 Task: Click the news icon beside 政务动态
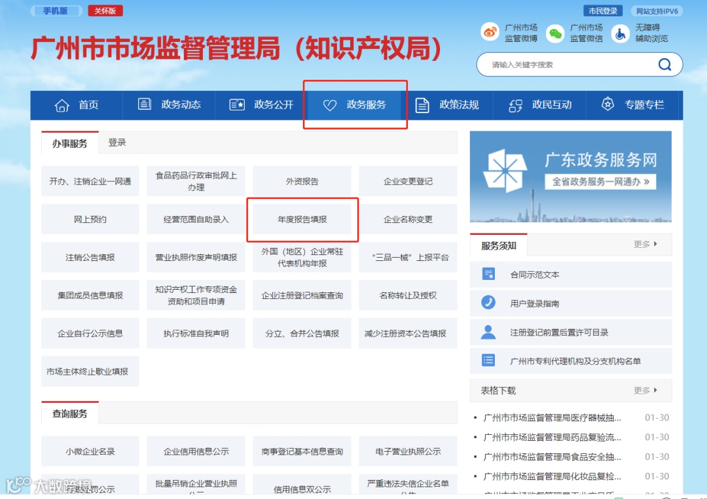pyautogui.click(x=144, y=104)
